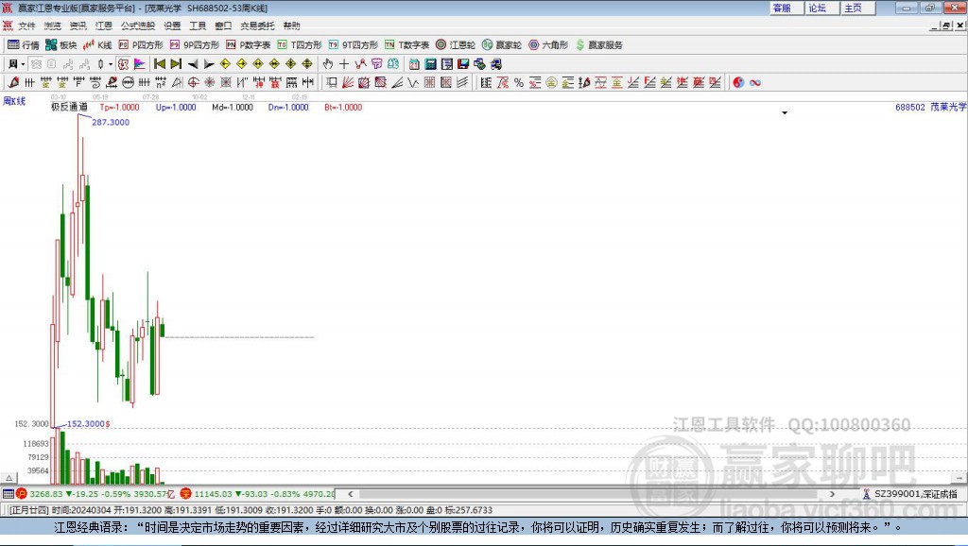Expand the candlestick style dropdown arrow
The height and width of the screenshot is (546, 968).
click(111, 64)
